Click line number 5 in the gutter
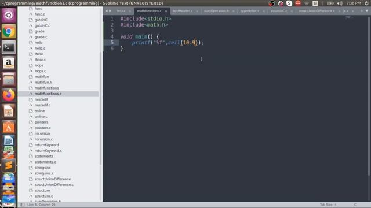Viewport: 371px width, 208px height. tap(112, 43)
